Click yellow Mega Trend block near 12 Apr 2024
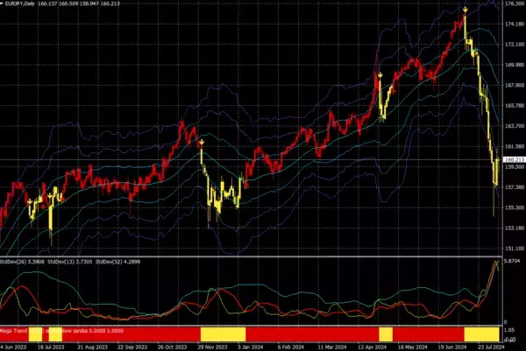 tap(385, 334)
